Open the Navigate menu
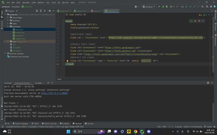 [x=26, y=3]
